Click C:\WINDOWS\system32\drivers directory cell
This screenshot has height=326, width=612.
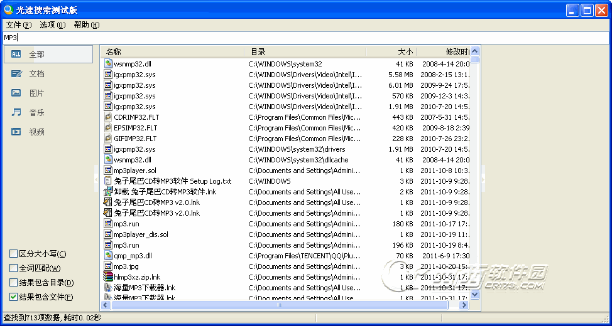[x=297, y=149]
